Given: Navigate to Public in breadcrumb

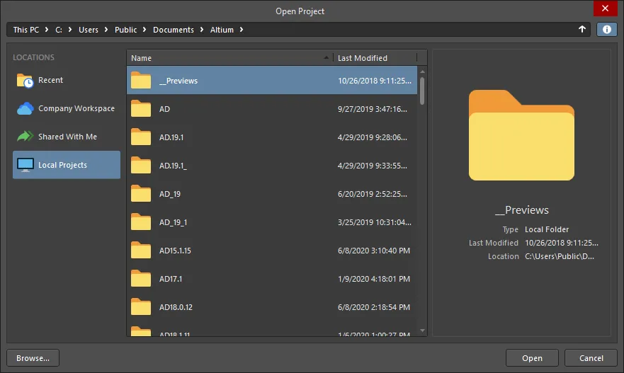Looking at the screenshot, I should pos(126,30).
